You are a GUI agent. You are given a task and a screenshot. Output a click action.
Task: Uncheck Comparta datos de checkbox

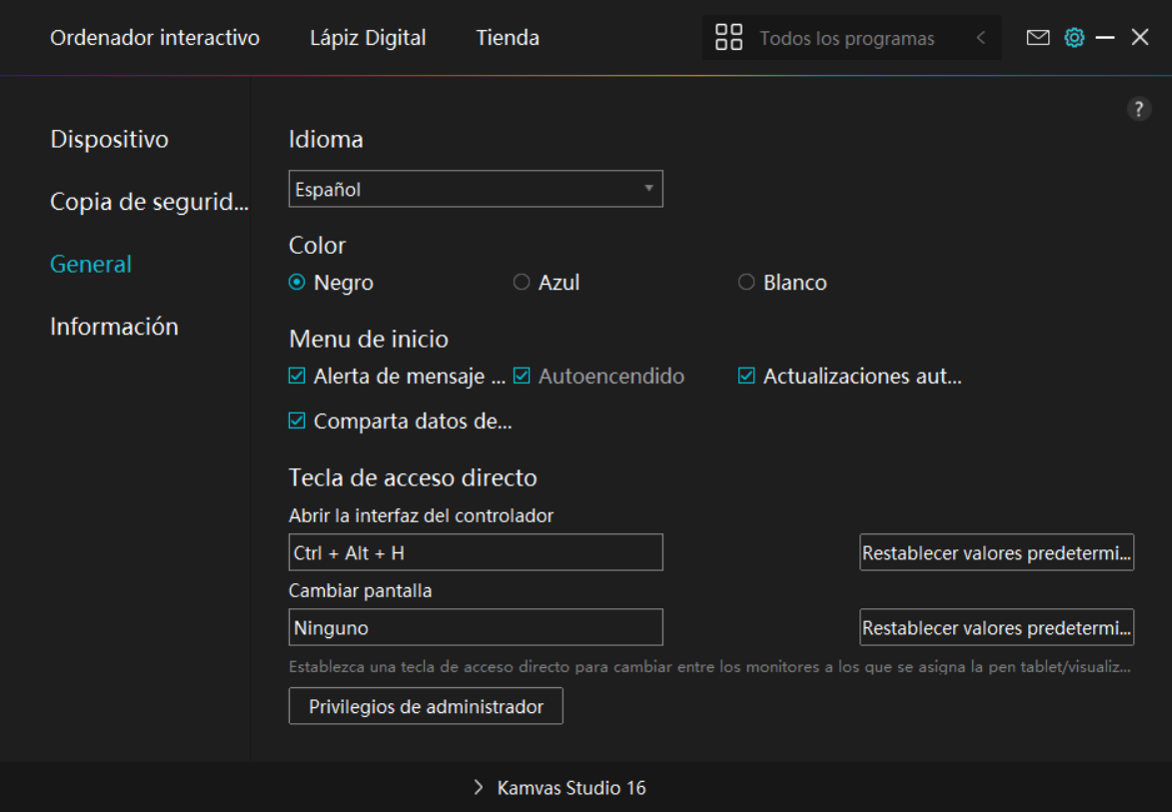click(297, 421)
